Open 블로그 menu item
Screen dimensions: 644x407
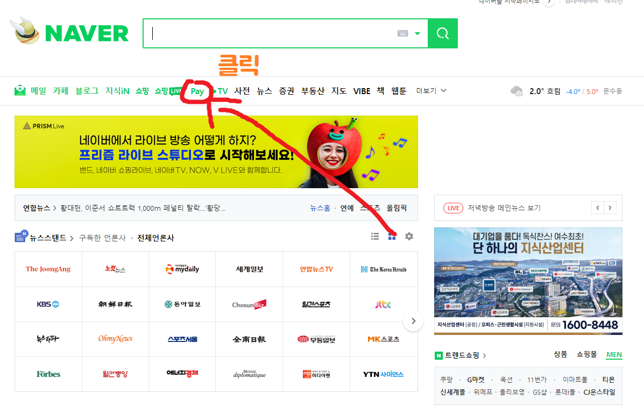point(87,91)
